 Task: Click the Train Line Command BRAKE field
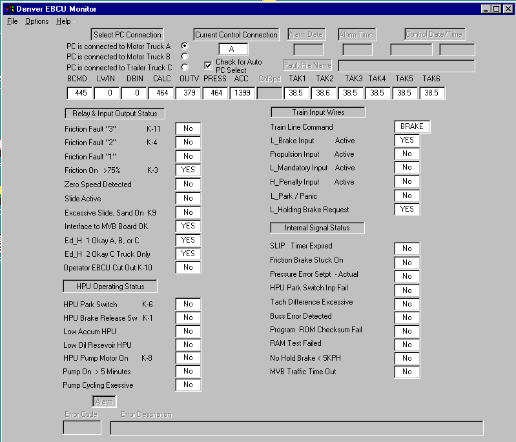pyautogui.click(x=411, y=126)
